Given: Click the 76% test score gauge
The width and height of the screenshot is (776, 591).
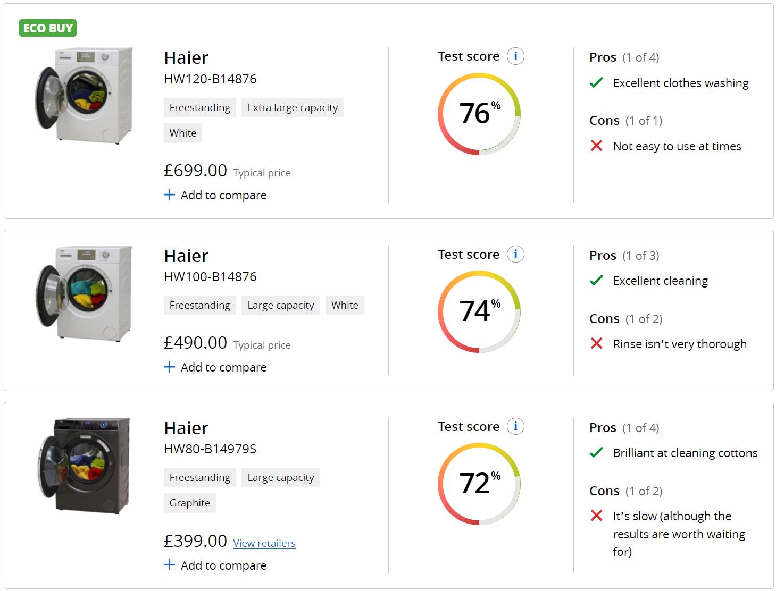Looking at the screenshot, I should click(479, 114).
